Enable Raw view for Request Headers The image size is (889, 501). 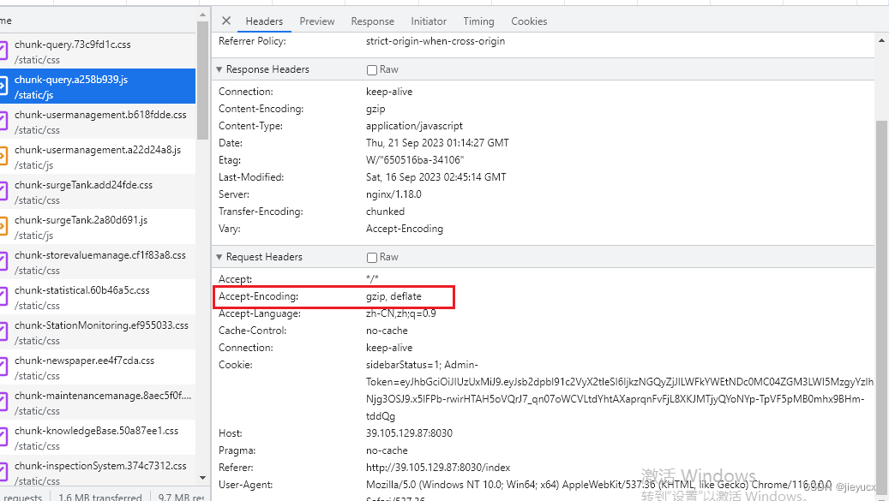click(x=372, y=257)
